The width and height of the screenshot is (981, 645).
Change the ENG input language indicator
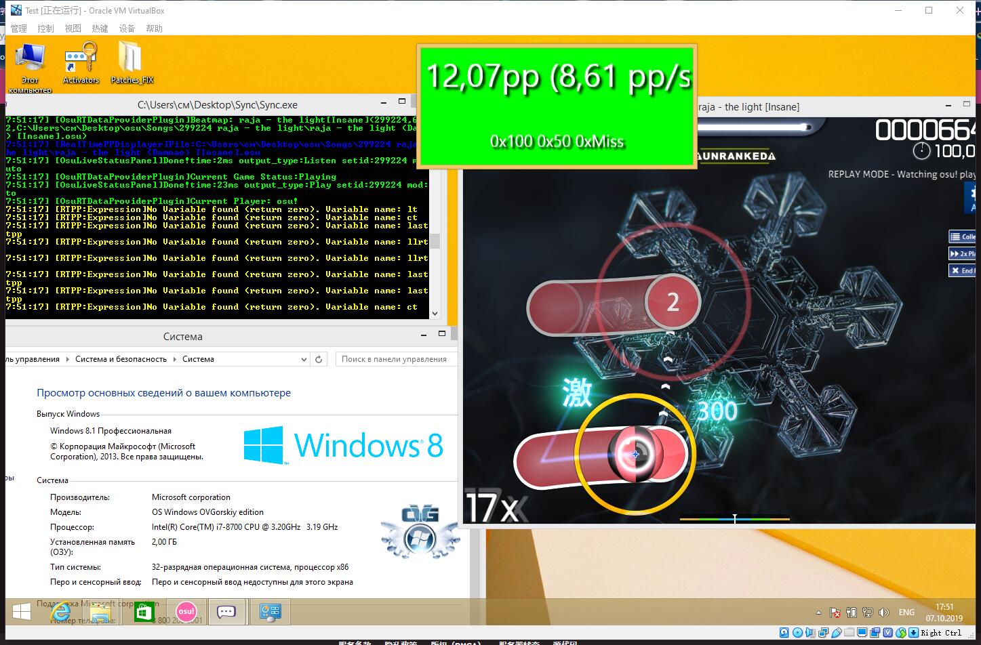pos(906,612)
